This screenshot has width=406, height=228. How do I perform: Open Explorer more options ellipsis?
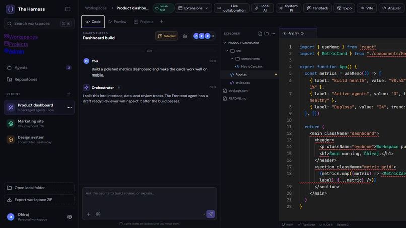click(273, 33)
